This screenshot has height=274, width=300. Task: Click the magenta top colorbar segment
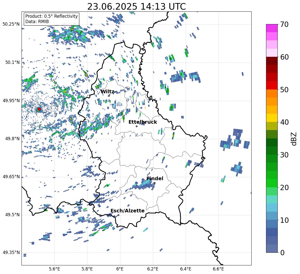pyautogui.click(x=272, y=28)
